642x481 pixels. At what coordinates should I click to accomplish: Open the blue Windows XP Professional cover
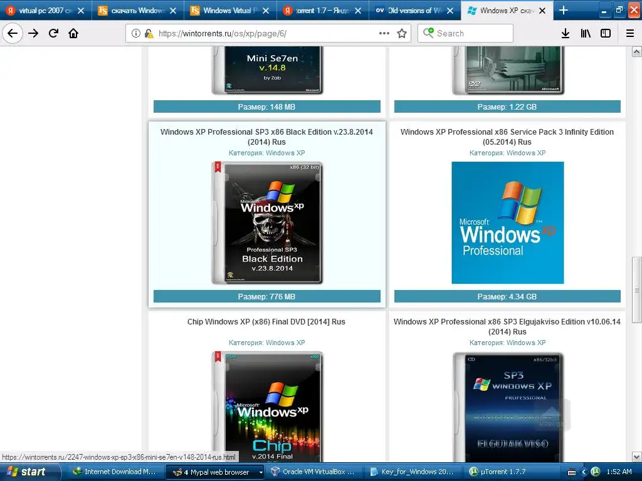click(x=508, y=223)
